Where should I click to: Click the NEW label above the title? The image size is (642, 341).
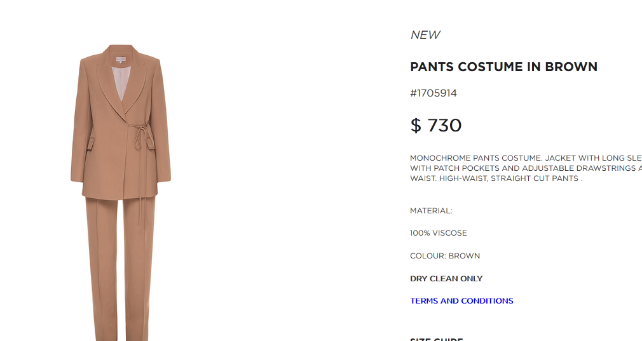click(x=425, y=35)
